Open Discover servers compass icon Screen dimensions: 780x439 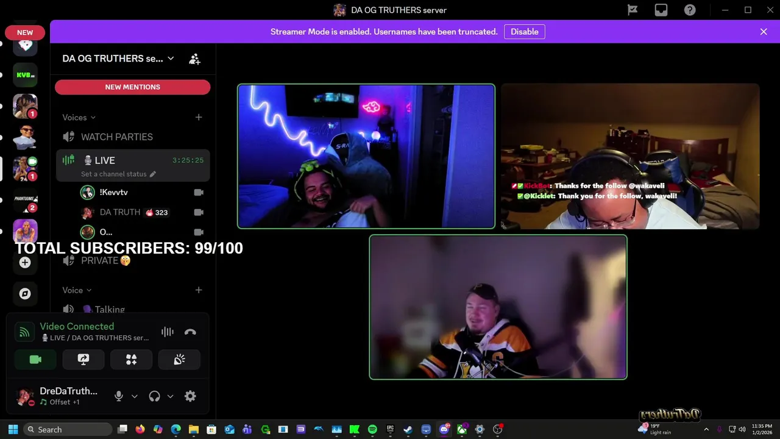coord(25,293)
